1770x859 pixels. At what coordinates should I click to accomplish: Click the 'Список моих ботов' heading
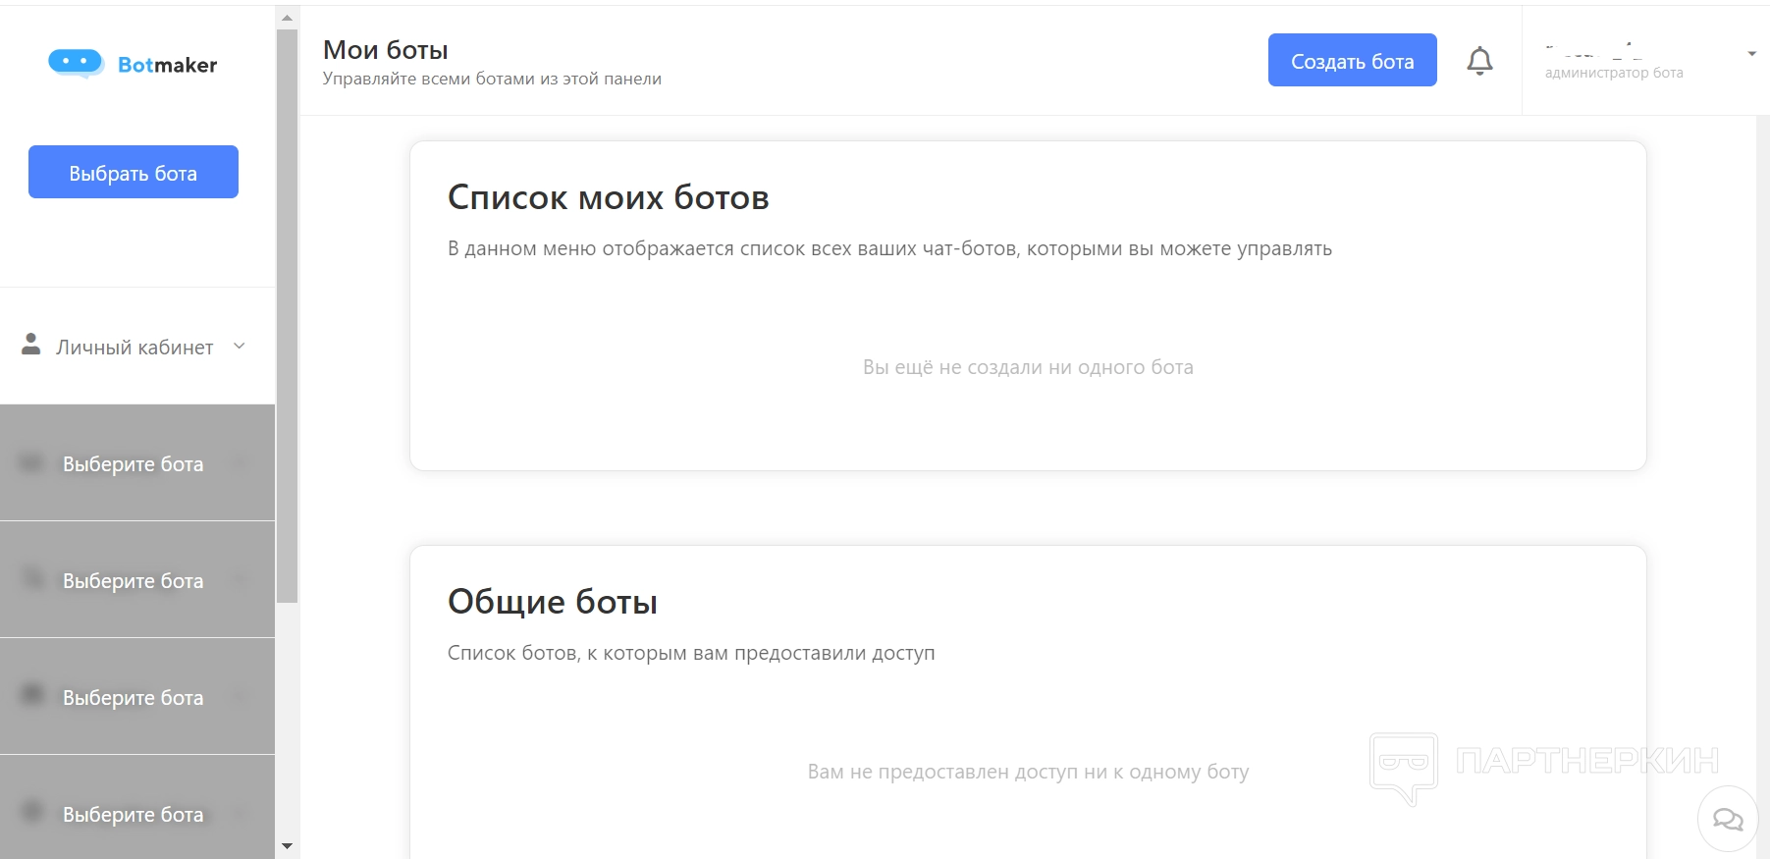(608, 197)
